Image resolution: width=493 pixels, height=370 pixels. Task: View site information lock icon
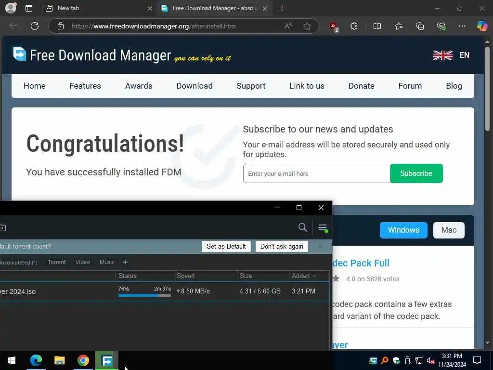point(61,26)
